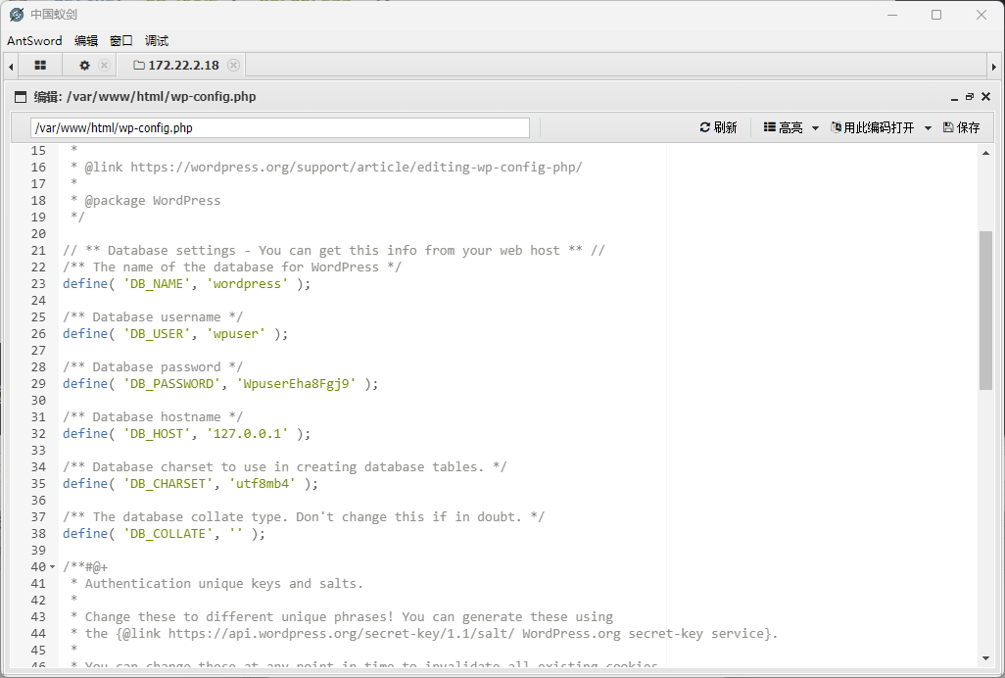Open the 高亮 highlight mode dropdown
Image resolution: width=1005 pixels, height=678 pixels.
pos(790,128)
